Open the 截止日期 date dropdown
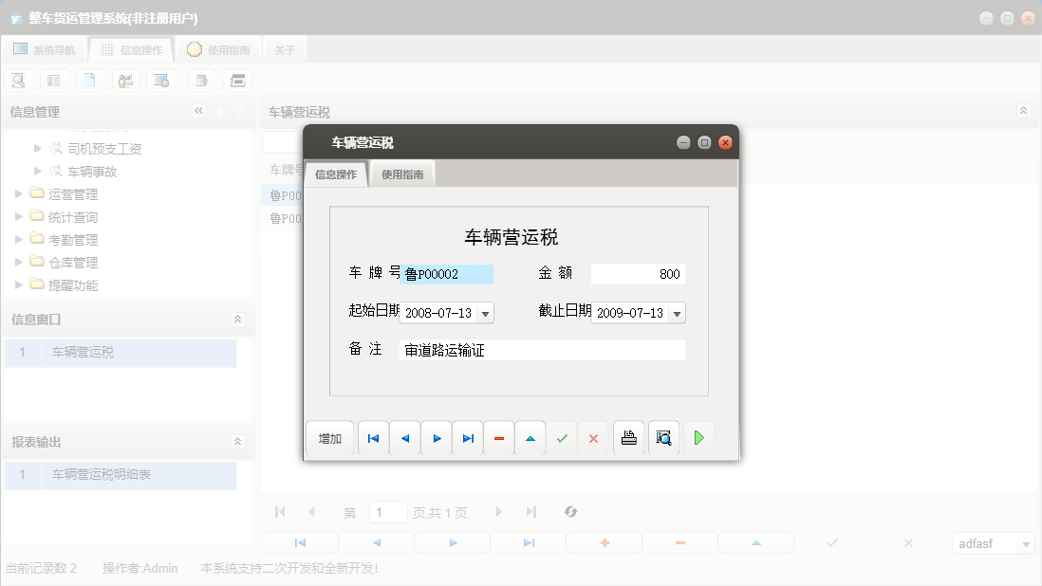This screenshot has height=586, width=1042. click(x=678, y=312)
